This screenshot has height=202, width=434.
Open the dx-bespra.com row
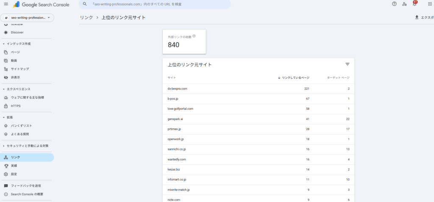(x=259, y=89)
